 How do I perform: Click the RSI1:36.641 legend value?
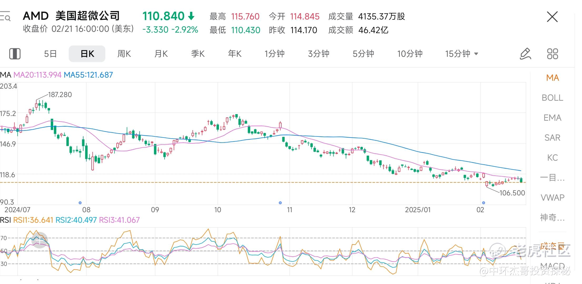point(33,220)
